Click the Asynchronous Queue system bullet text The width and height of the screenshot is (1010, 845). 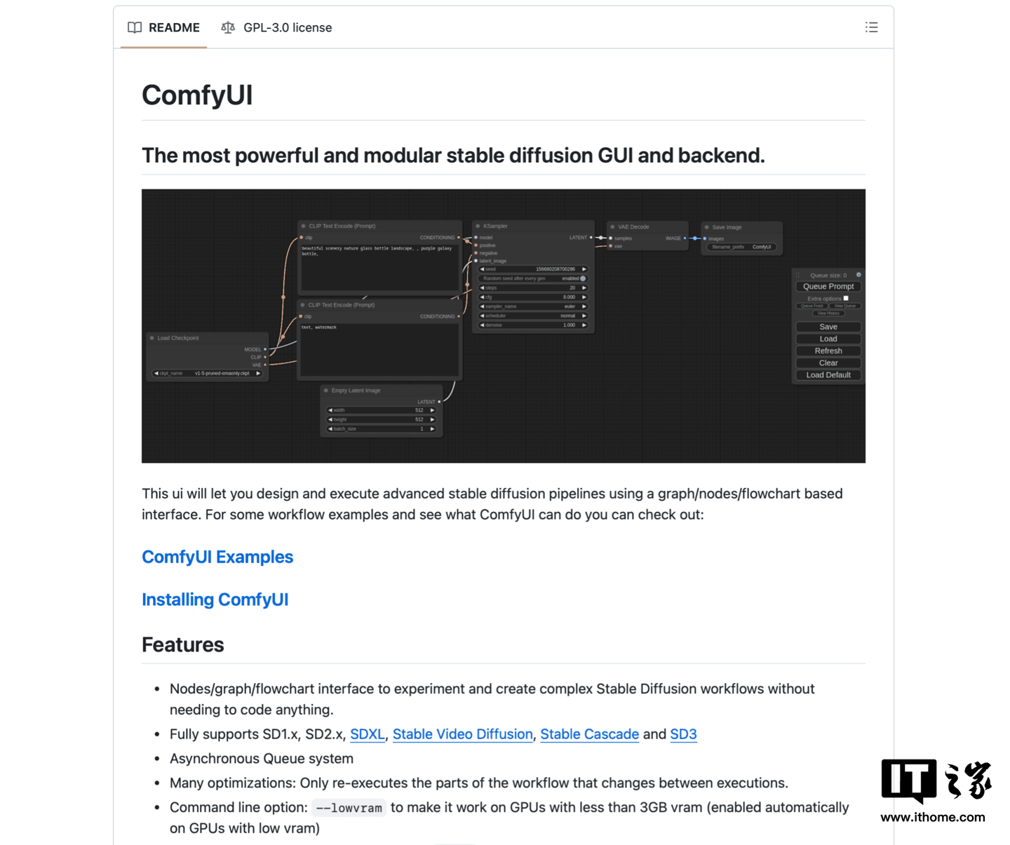262,759
